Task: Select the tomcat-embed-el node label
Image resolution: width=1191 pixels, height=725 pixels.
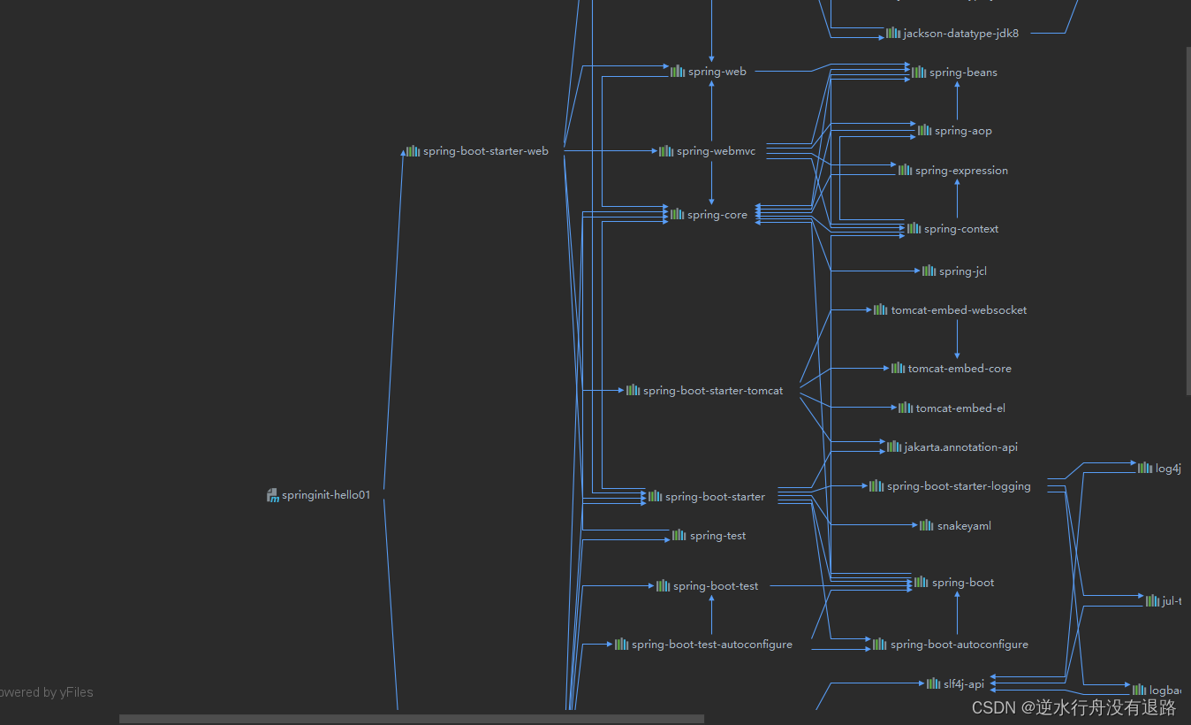Action: 960,408
